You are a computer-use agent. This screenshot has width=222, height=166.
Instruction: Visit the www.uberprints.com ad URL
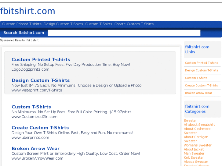click(30, 137)
